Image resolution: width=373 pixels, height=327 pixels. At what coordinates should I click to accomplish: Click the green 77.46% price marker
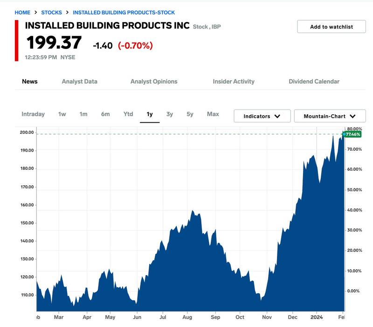pos(352,134)
